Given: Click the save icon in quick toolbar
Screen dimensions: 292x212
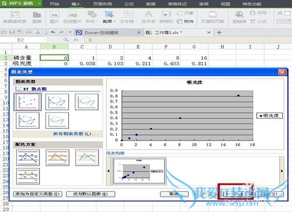Looking at the screenshot, I should [x=12, y=32].
